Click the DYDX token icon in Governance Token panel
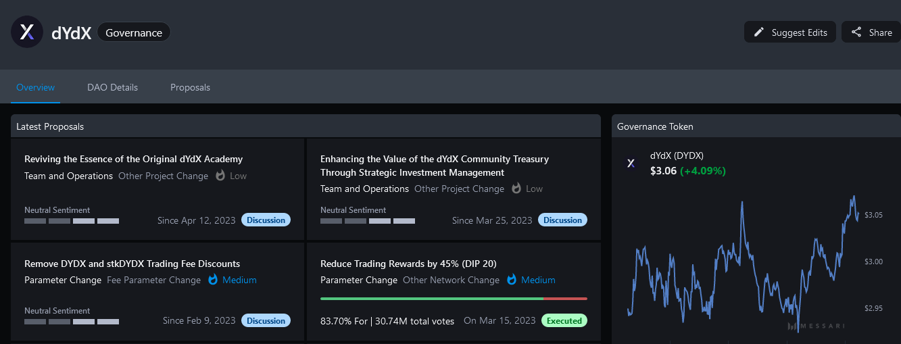Viewport: 901px width, 344px height. 631,164
